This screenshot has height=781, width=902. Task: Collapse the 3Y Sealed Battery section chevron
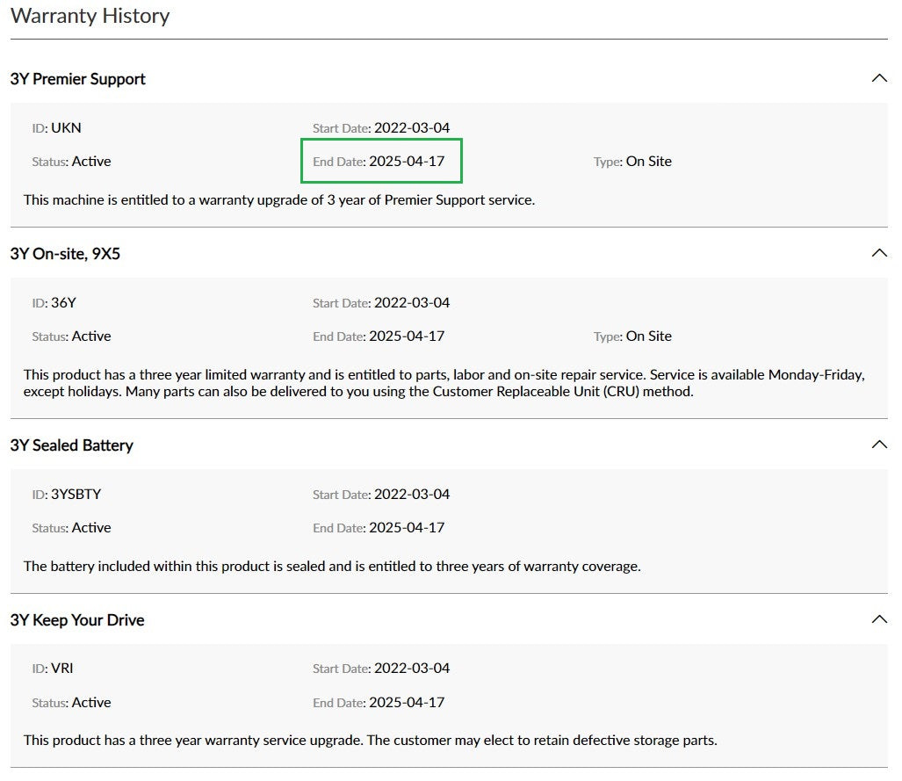879,445
